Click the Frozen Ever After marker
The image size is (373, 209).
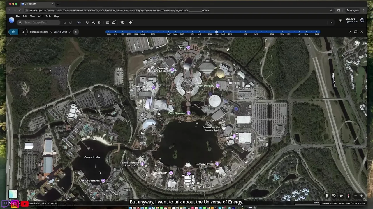tap(224, 128)
